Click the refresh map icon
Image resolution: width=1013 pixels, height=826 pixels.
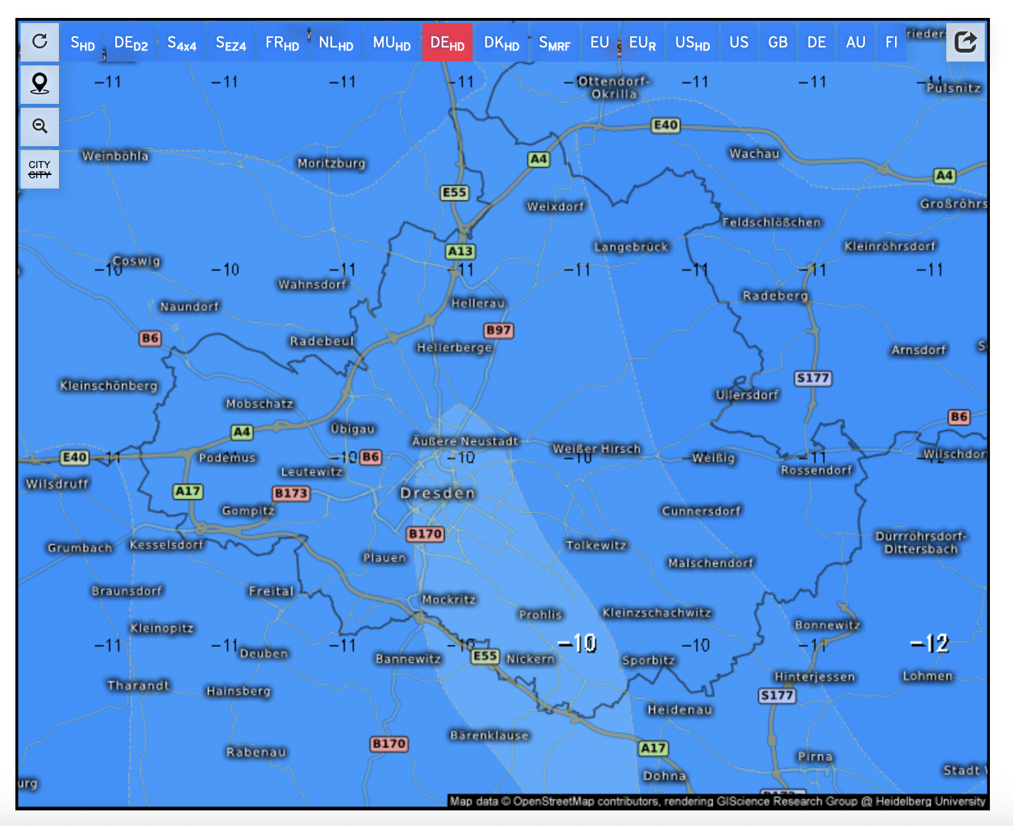coord(40,42)
